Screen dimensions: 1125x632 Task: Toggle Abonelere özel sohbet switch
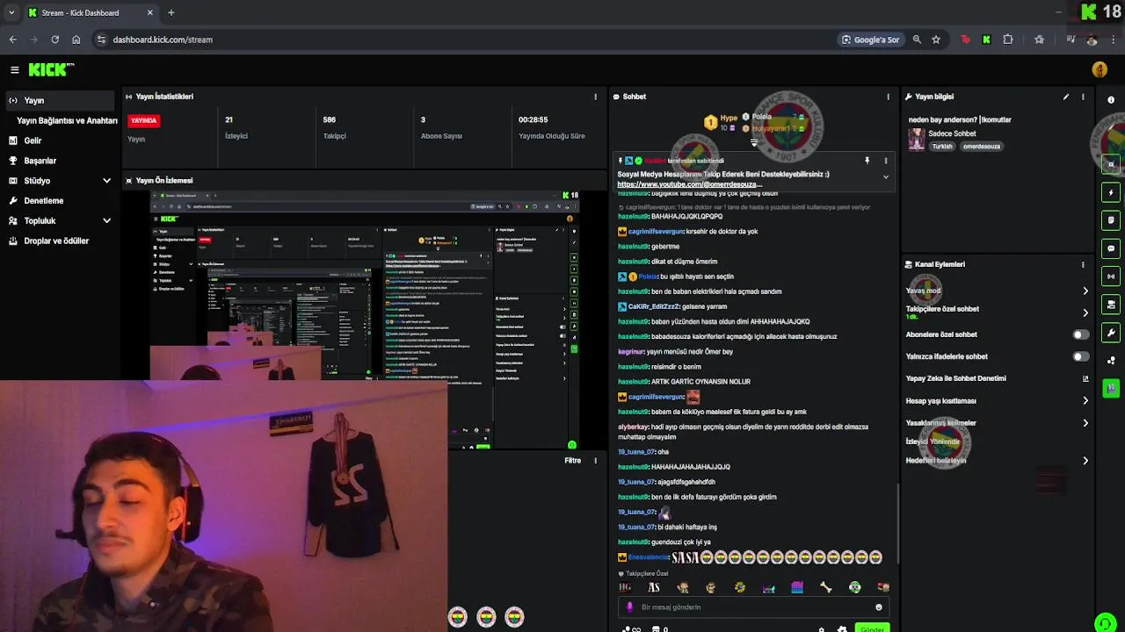click(1081, 334)
